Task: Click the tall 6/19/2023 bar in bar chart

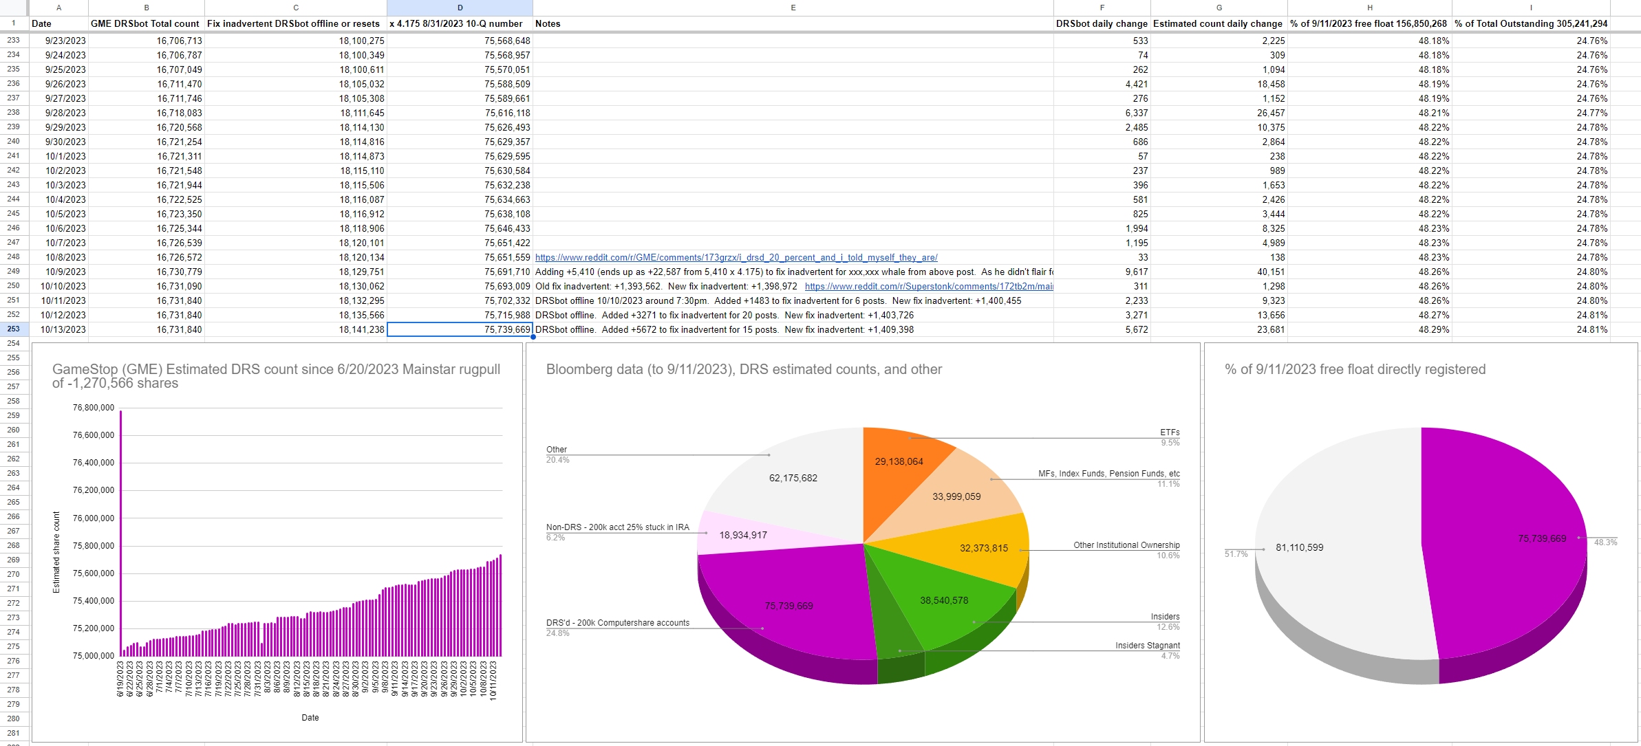Action: pos(121,533)
